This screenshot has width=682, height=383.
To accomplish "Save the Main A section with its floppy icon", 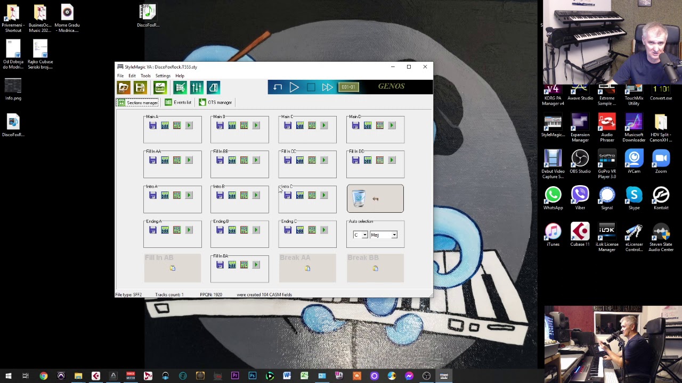I will (x=153, y=126).
